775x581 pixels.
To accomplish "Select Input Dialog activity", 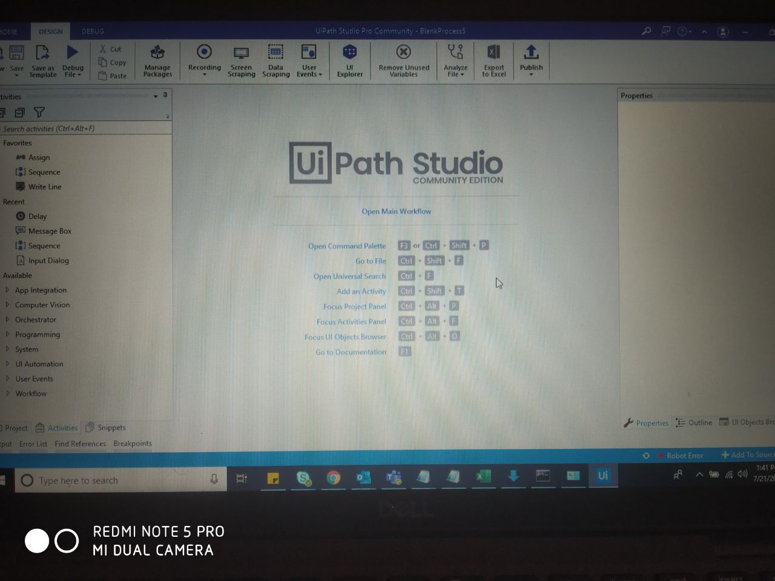I will 42,260.
